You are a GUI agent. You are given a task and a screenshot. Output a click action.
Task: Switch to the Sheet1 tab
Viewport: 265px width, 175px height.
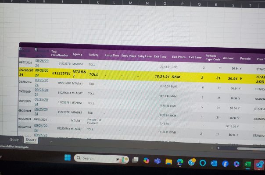click(14, 140)
